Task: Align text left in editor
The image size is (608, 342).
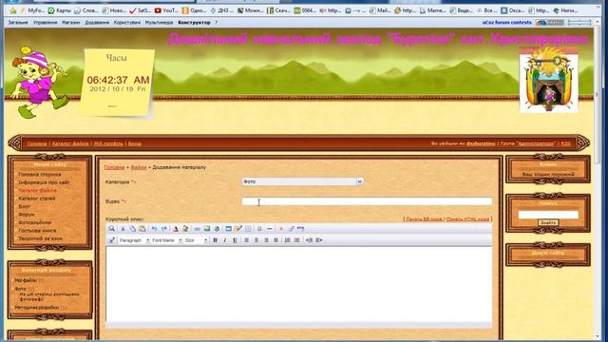Action: (247, 240)
